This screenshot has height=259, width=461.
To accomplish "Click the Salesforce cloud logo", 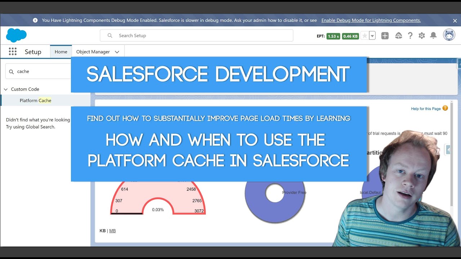I will coord(16,36).
